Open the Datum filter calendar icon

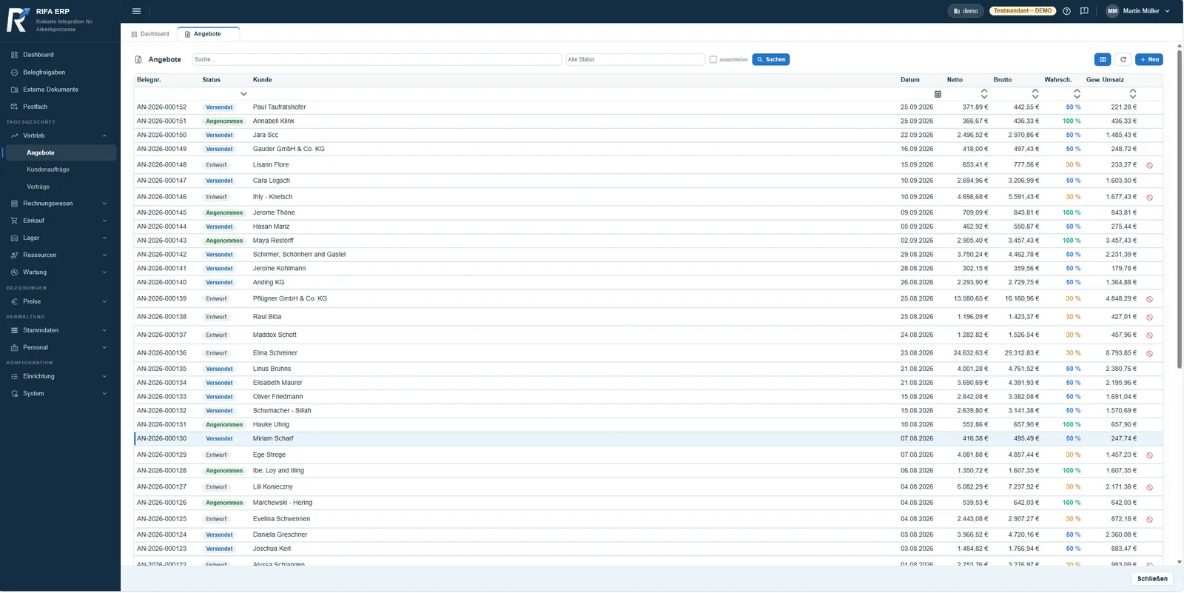pos(938,94)
